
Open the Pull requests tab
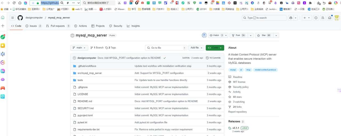(x=58, y=26)
